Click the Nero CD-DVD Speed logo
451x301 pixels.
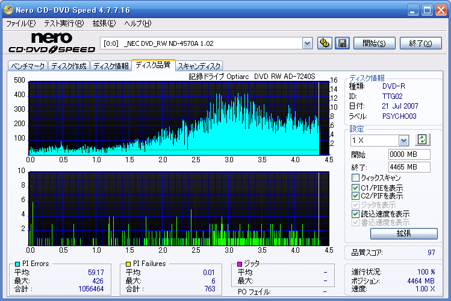52,43
